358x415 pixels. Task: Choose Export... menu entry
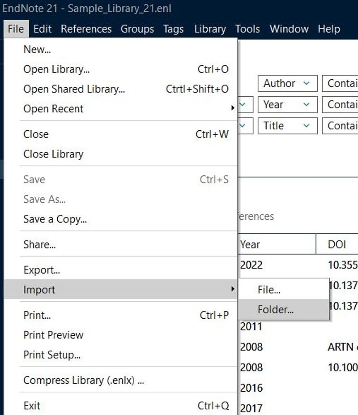coord(120,270)
